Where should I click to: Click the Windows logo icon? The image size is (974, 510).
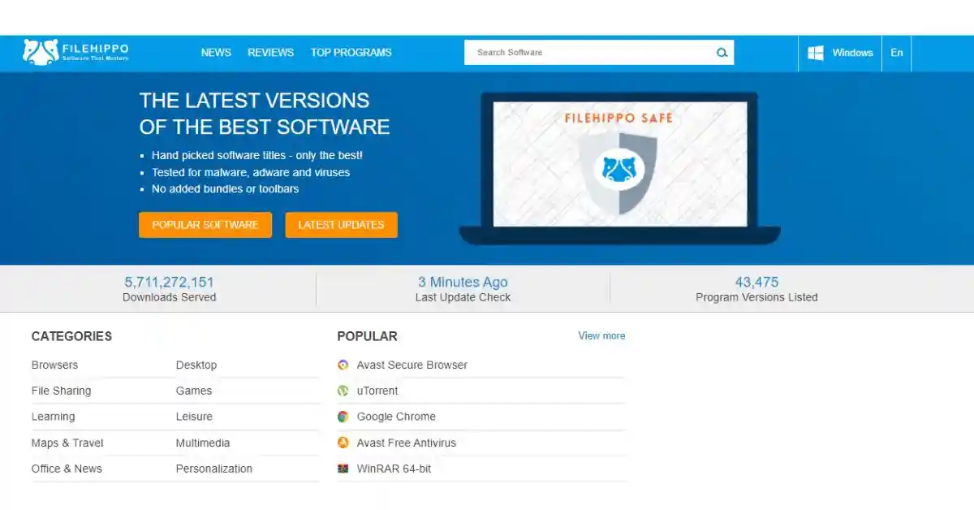pos(816,53)
